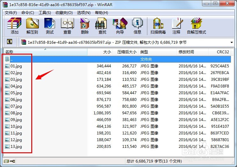Open the Favorites (收藏夹) menu
Screen dimensions: 237x167
[64, 13]
